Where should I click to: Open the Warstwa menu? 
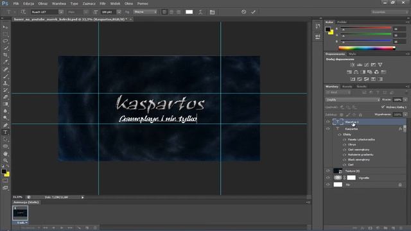pyautogui.click(x=59, y=4)
